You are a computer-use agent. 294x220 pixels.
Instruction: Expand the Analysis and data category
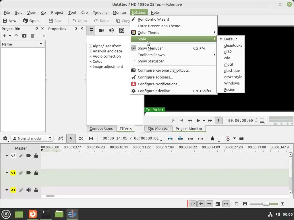tap(90, 51)
